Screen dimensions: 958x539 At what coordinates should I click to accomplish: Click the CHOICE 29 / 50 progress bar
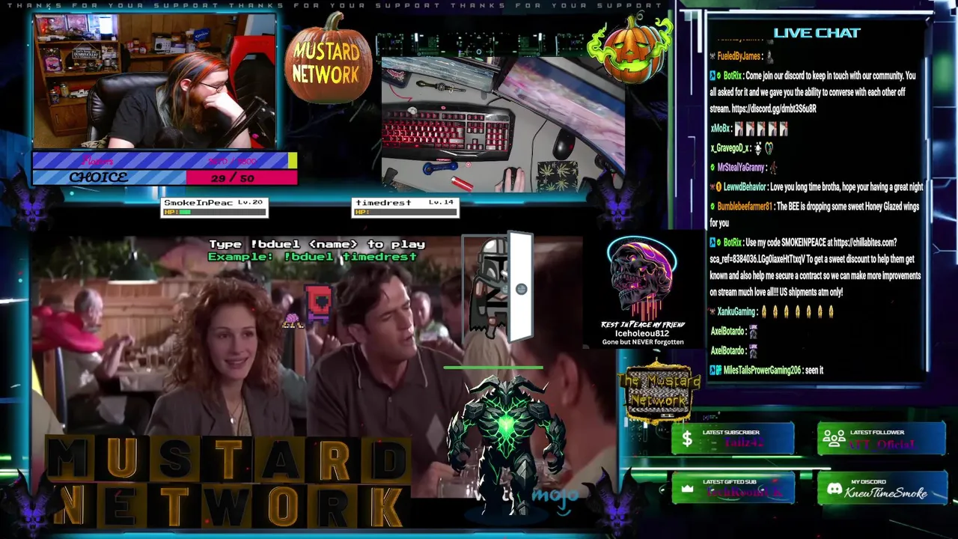pyautogui.click(x=165, y=177)
